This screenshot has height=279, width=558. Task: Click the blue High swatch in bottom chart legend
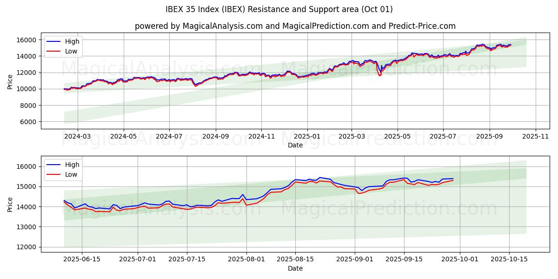click(x=53, y=165)
